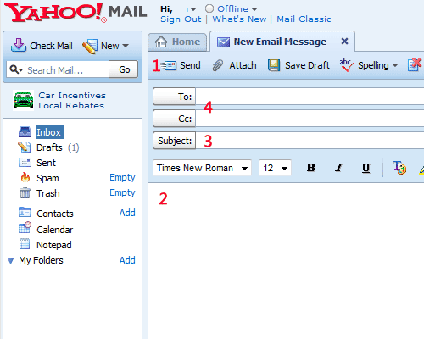Click the Attach paperclip icon

[x=218, y=65]
